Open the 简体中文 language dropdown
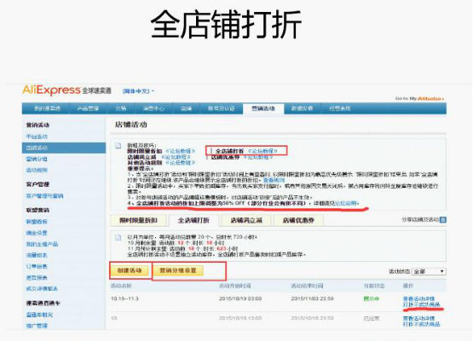Viewport: 473px width, 342px height. pyautogui.click(x=138, y=91)
